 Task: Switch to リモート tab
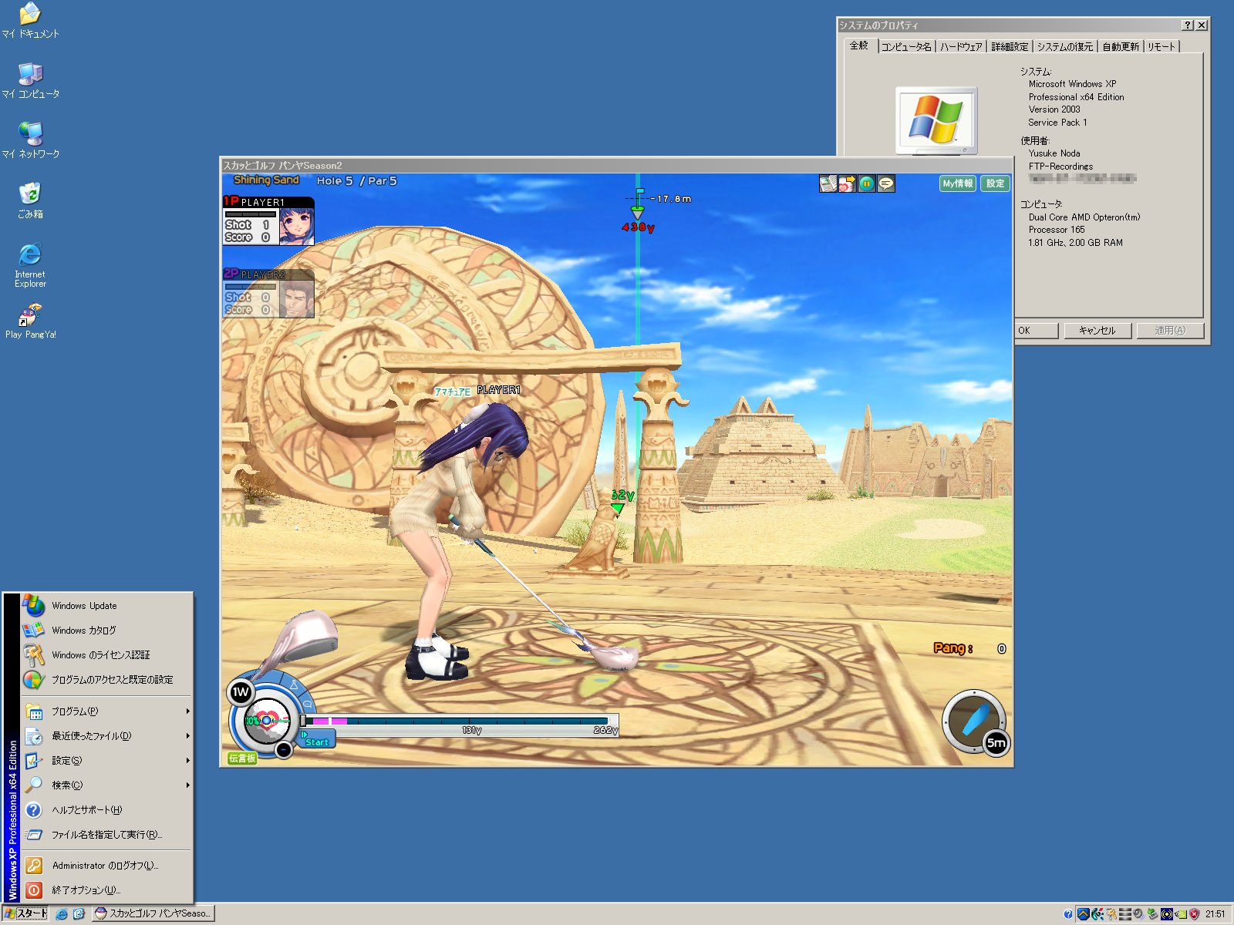pyautogui.click(x=1162, y=47)
